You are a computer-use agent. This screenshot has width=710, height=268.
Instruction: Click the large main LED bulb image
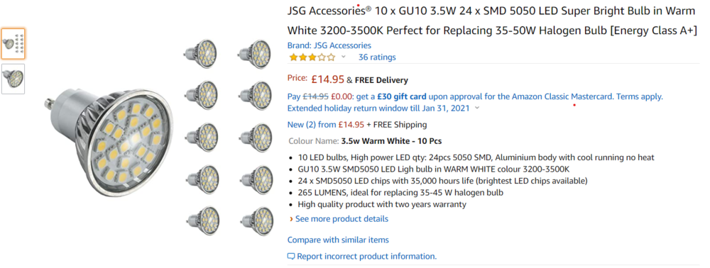[109, 142]
